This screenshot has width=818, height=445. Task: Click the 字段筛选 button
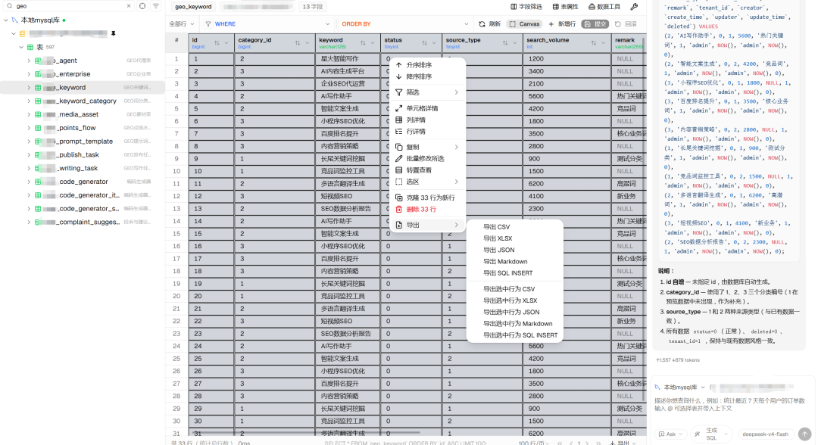[526, 7]
